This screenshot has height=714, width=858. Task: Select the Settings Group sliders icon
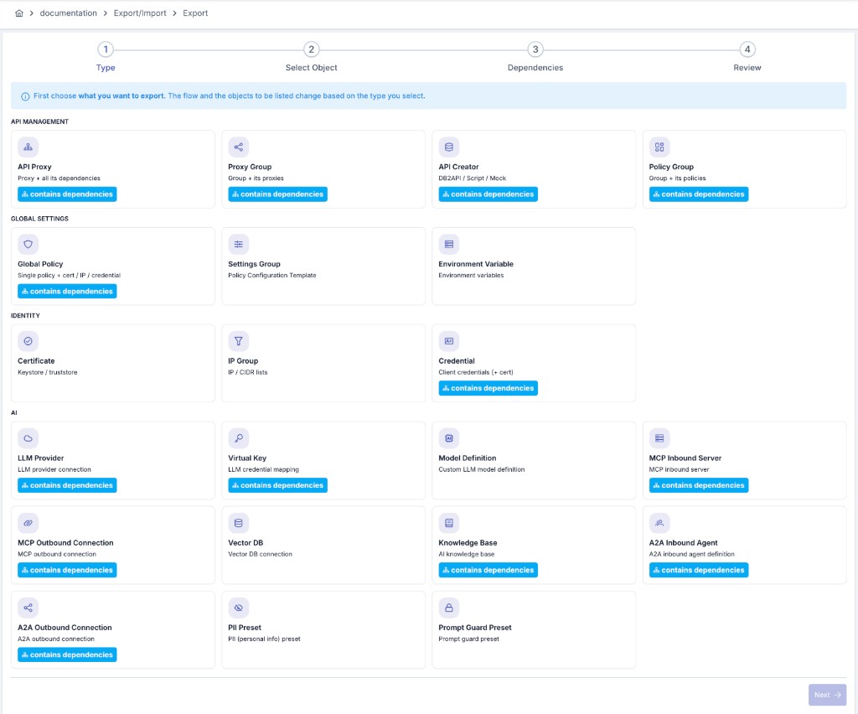(x=239, y=244)
